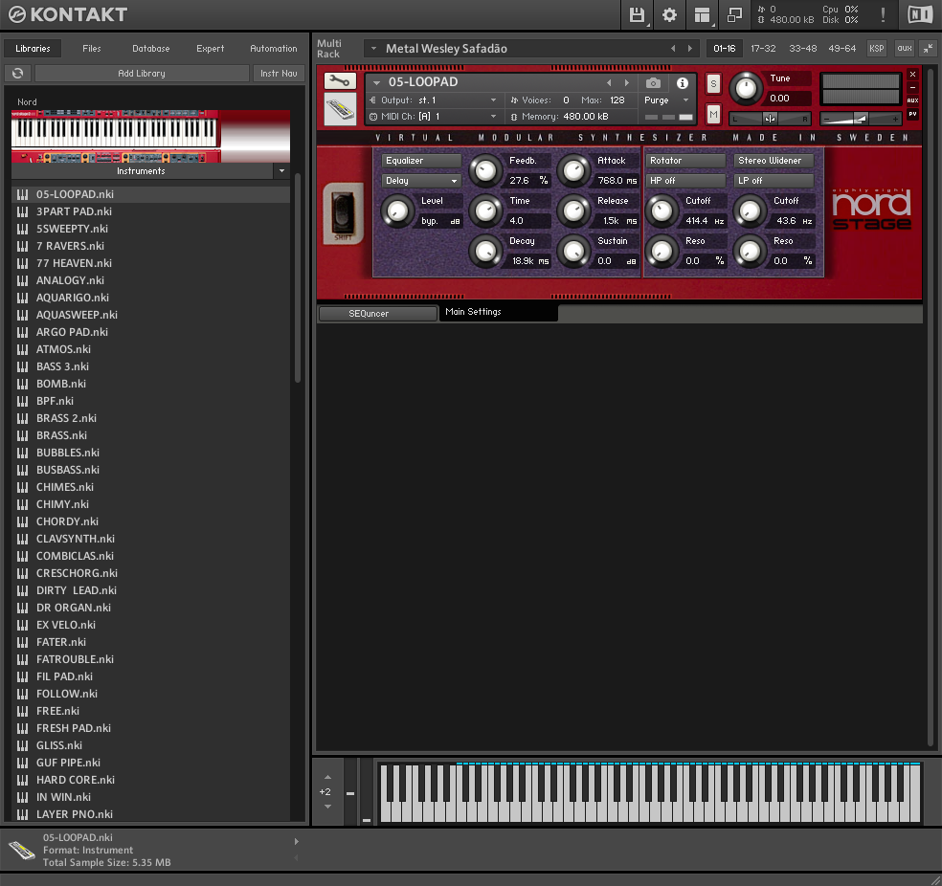Image resolution: width=942 pixels, height=886 pixels.
Task: Go to previous multi rack preset
Action: coord(673,49)
